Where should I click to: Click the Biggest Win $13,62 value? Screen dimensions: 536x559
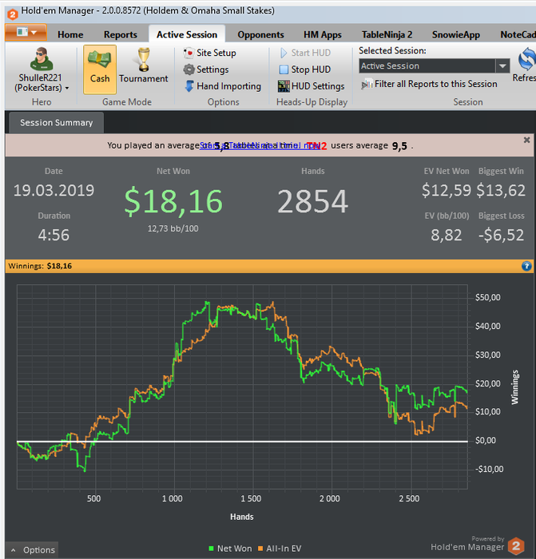501,190
